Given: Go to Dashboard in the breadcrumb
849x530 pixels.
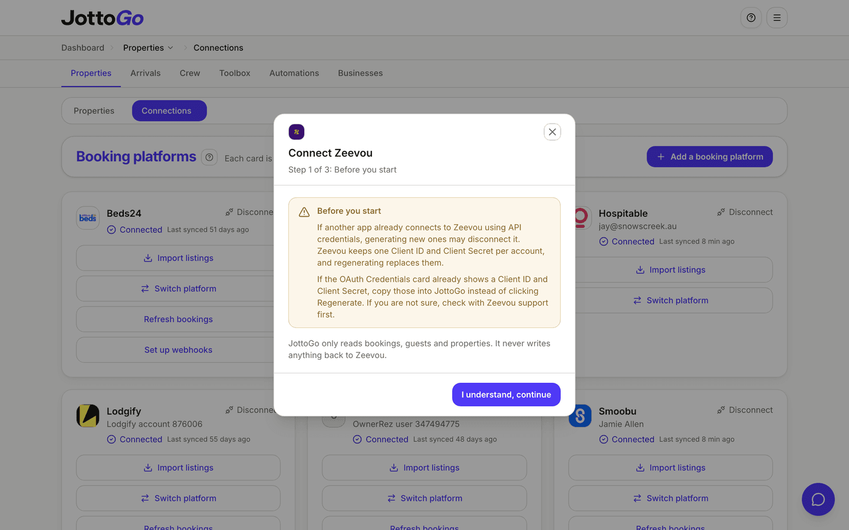Looking at the screenshot, I should (83, 48).
